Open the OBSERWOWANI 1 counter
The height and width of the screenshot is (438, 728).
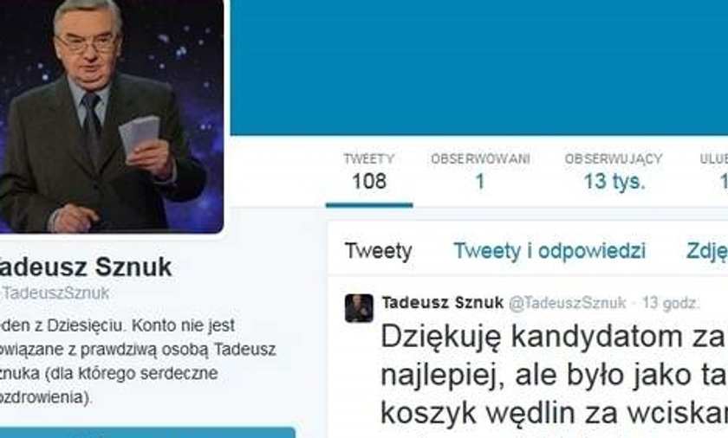[480, 171]
